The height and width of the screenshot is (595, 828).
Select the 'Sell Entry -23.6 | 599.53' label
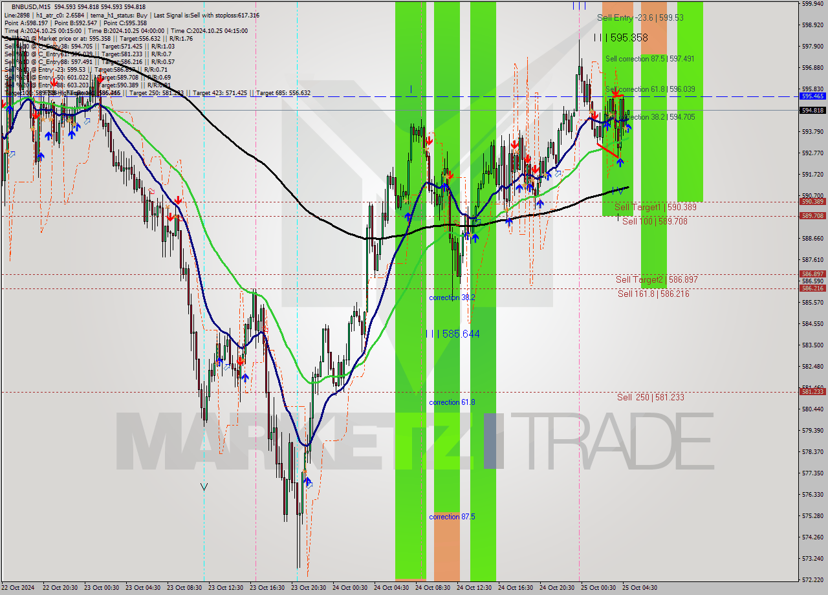640,18
